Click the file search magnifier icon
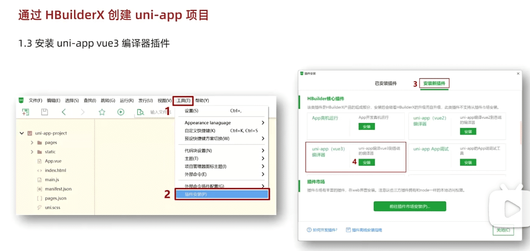This screenshot has height=251, width=530. [x=140, y=112]
